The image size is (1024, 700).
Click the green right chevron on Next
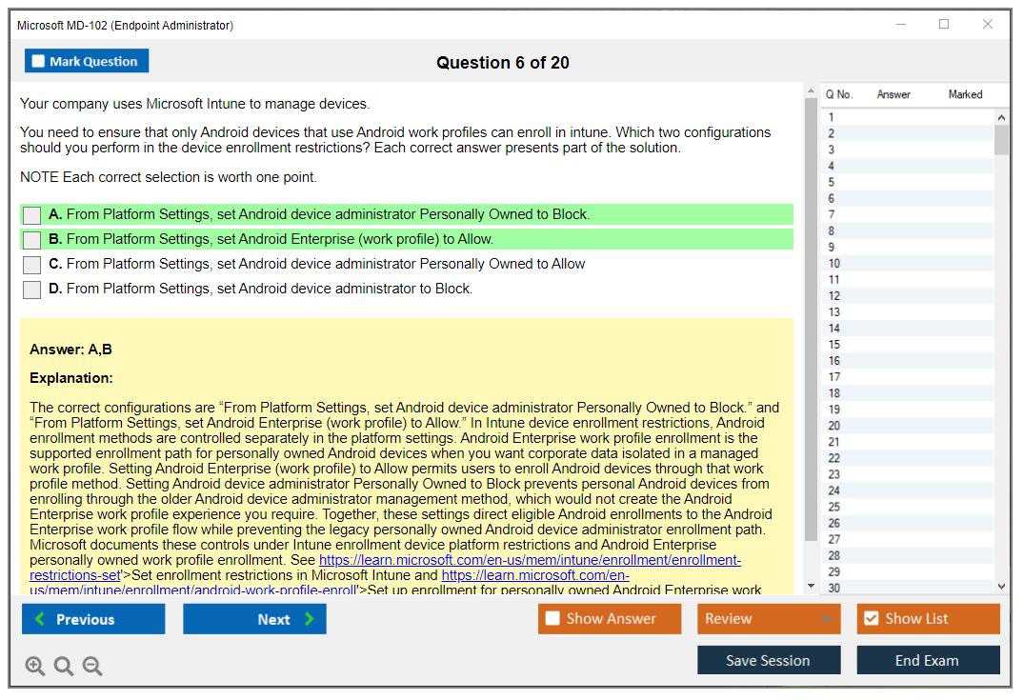pos(309,618)
